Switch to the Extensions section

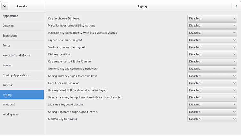click(22, 36)
